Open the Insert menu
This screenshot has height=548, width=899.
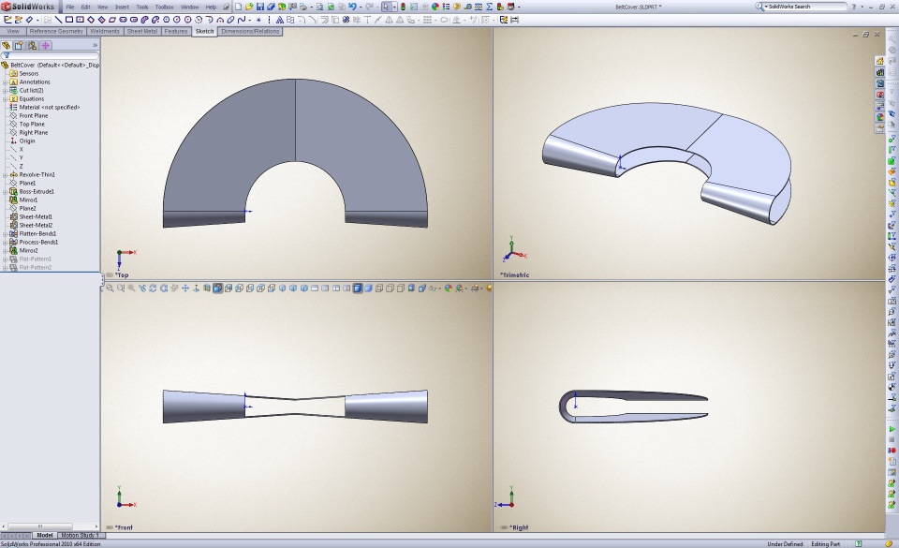[x=122, y=7]
